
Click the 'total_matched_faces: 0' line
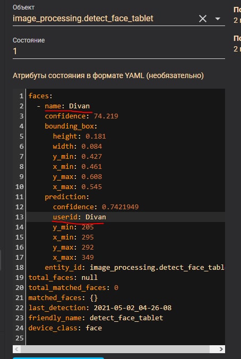[73, 287]
